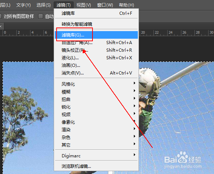The image size is (214, 174).
Task: Open 消失点(V)... filter
Action: [96, 73]
